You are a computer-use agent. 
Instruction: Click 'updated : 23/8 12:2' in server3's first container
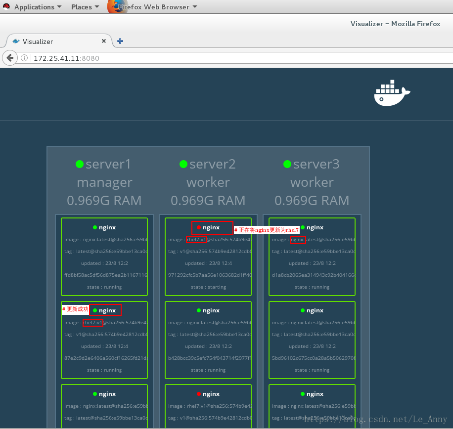[312, 263]
